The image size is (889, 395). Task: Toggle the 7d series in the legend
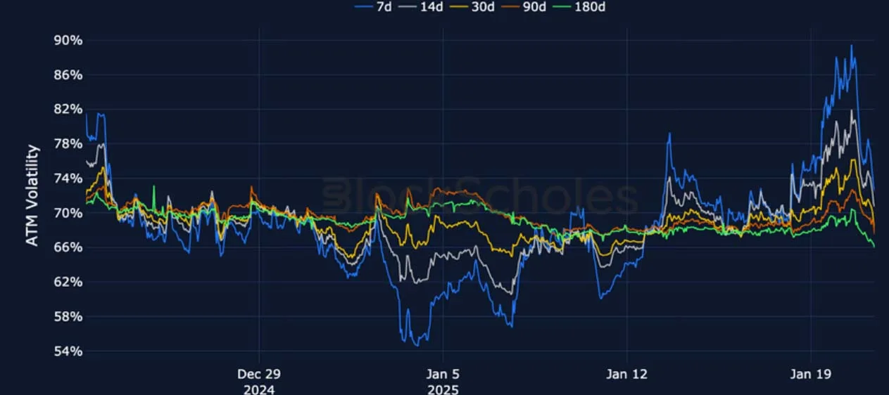373,6
